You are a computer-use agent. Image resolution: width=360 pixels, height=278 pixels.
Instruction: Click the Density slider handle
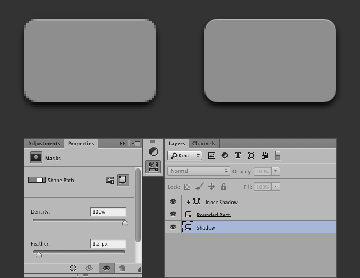pos(125,222)
